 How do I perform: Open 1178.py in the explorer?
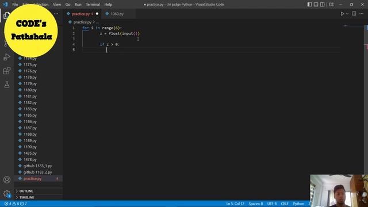pos(30,77)
